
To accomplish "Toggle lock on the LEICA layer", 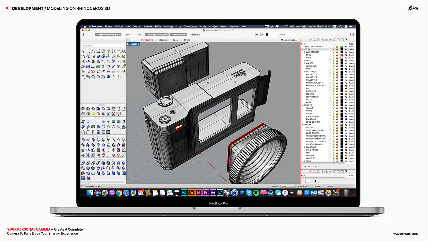I will 337,58.
